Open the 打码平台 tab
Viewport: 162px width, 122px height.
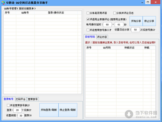pos(21,99)
